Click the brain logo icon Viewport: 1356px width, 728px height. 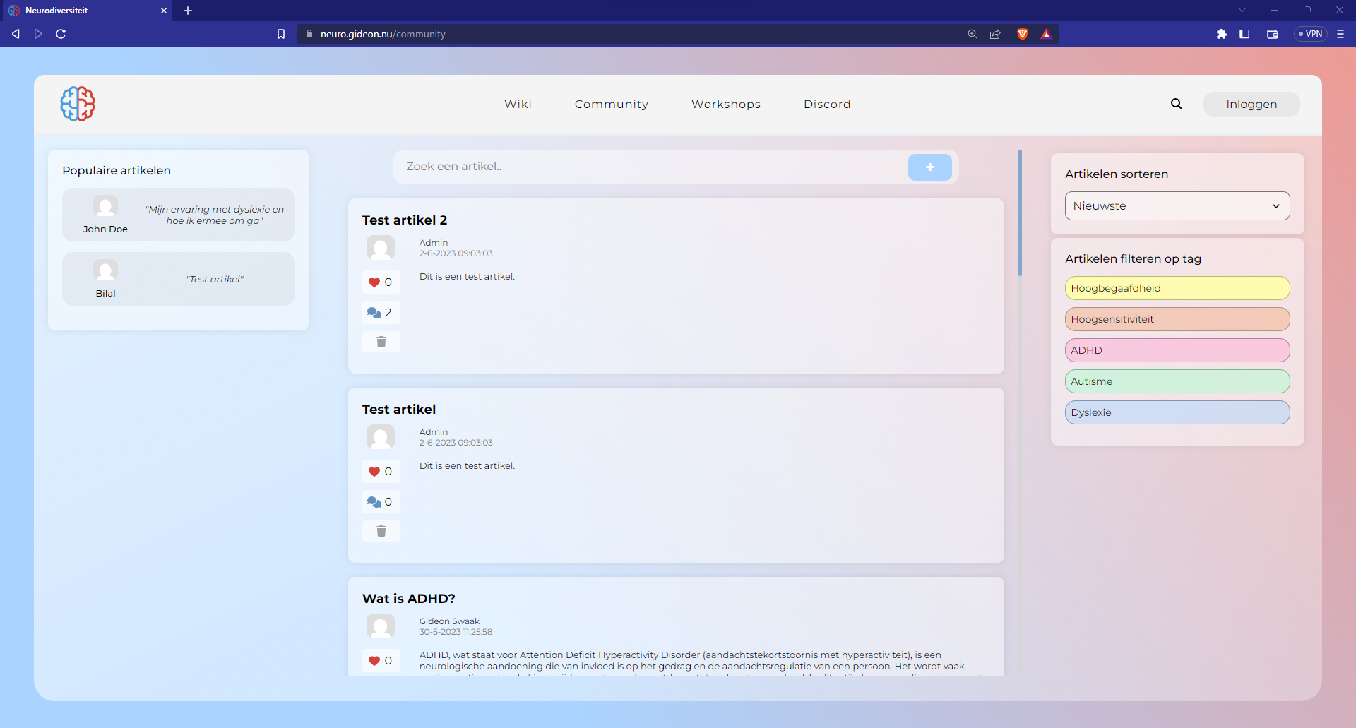78,104
